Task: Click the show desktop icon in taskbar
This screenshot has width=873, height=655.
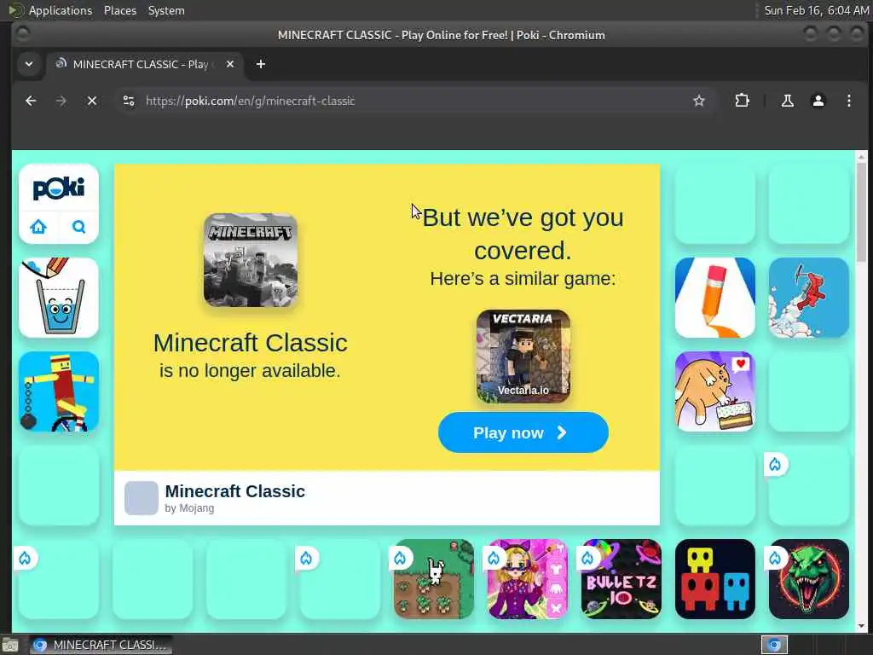Action: point(10,645)
